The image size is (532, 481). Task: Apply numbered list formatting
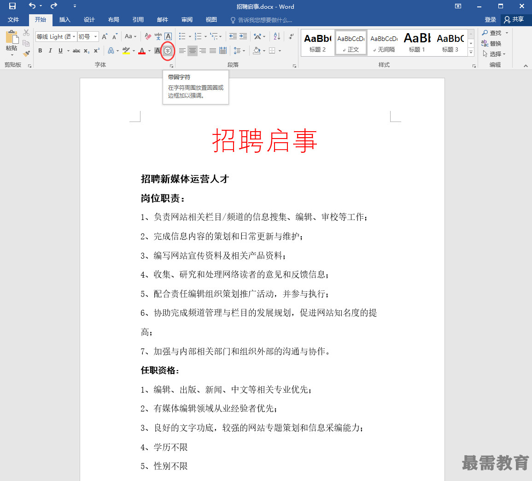pyautogui.click(x=198, y=36)
